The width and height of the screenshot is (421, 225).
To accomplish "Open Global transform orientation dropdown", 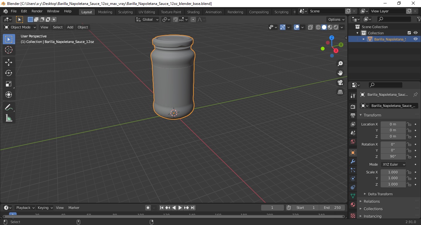I will (x=147, y=19).
